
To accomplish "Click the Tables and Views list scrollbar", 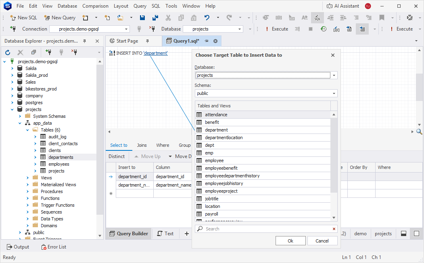I will [334, 155].
